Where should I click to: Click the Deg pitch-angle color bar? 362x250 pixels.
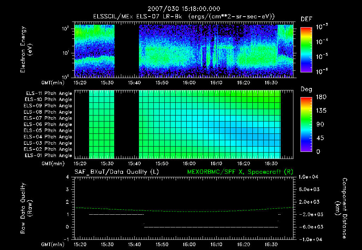coord(306,125)
